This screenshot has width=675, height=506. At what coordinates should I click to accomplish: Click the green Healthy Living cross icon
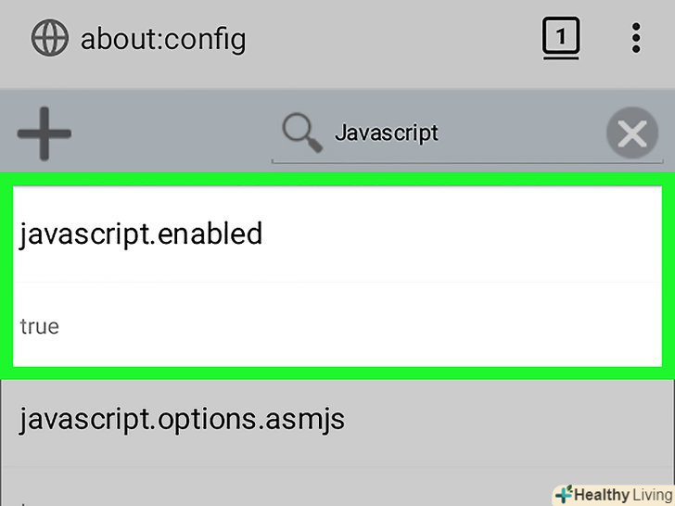point(564,494)
